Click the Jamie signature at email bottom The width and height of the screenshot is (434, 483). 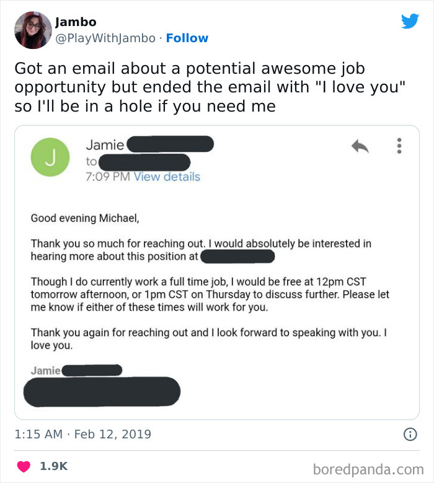click(x=45, y=371)
